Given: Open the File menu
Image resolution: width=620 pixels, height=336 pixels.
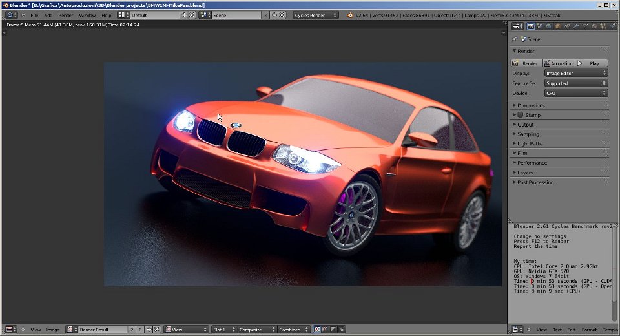Looking at the screenshot, I should [x=34, y=15].
